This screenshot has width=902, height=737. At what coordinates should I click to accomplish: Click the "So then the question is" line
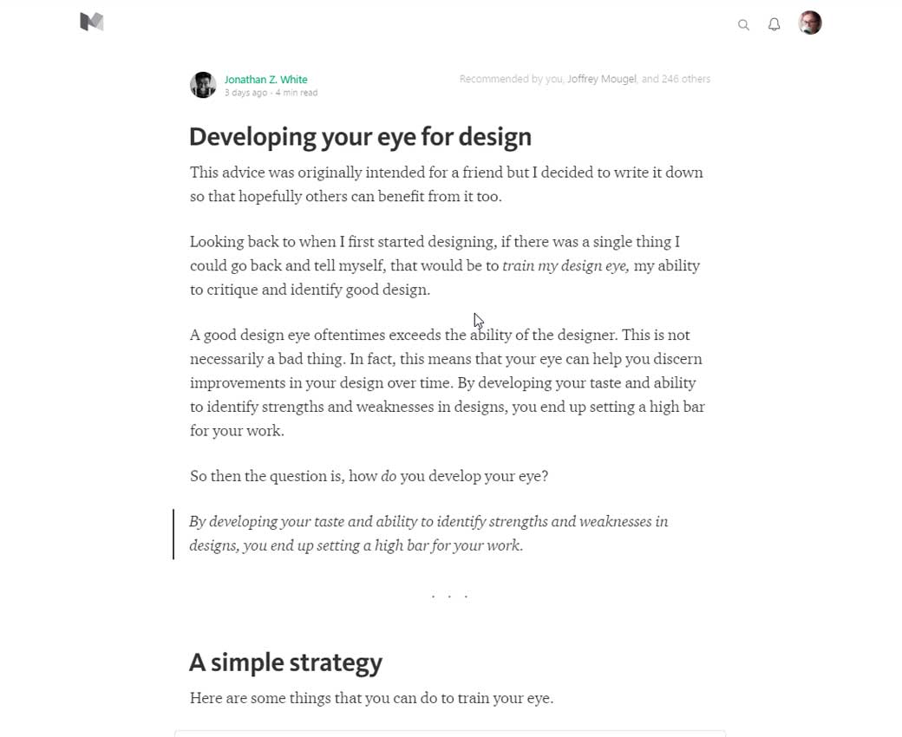click(x=369, y=476)
